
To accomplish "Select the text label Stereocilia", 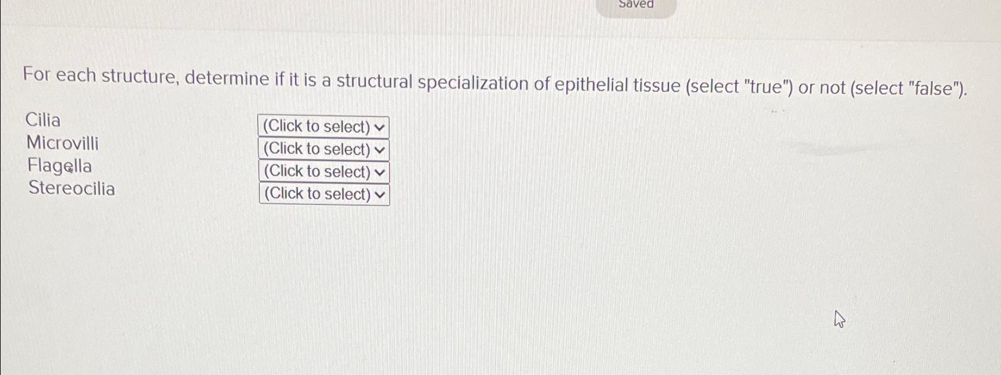I will click(71, 189).
